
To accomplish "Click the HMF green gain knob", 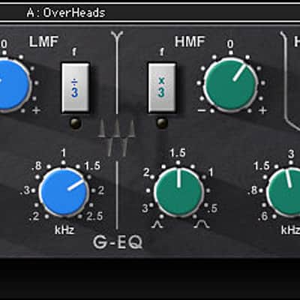I will tap(230, 84).
